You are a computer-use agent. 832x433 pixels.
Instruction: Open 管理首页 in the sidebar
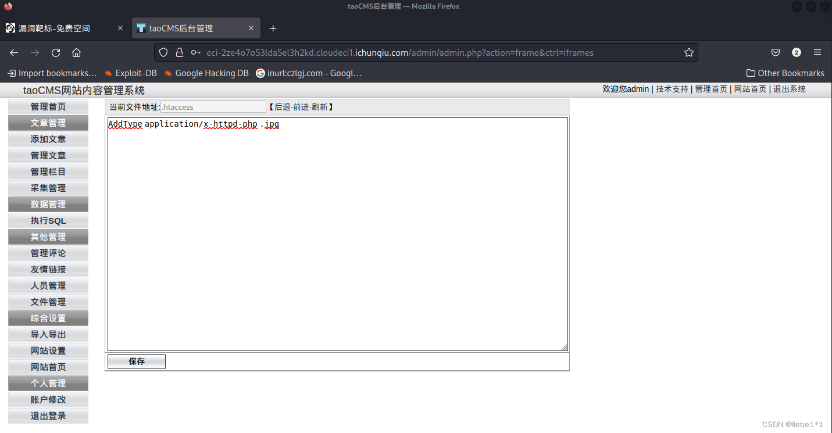48,107
